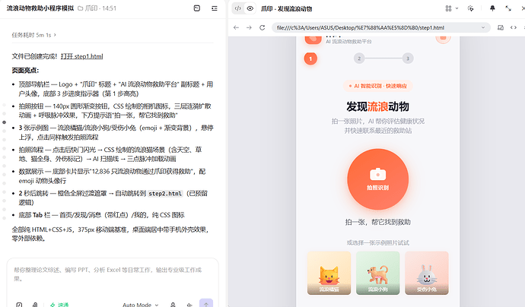Reload the preview page

tap(262, 27)
